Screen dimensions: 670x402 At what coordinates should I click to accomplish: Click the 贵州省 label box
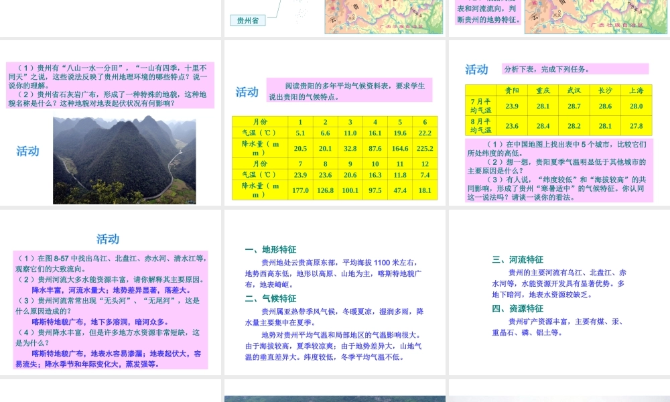point(248,21)
